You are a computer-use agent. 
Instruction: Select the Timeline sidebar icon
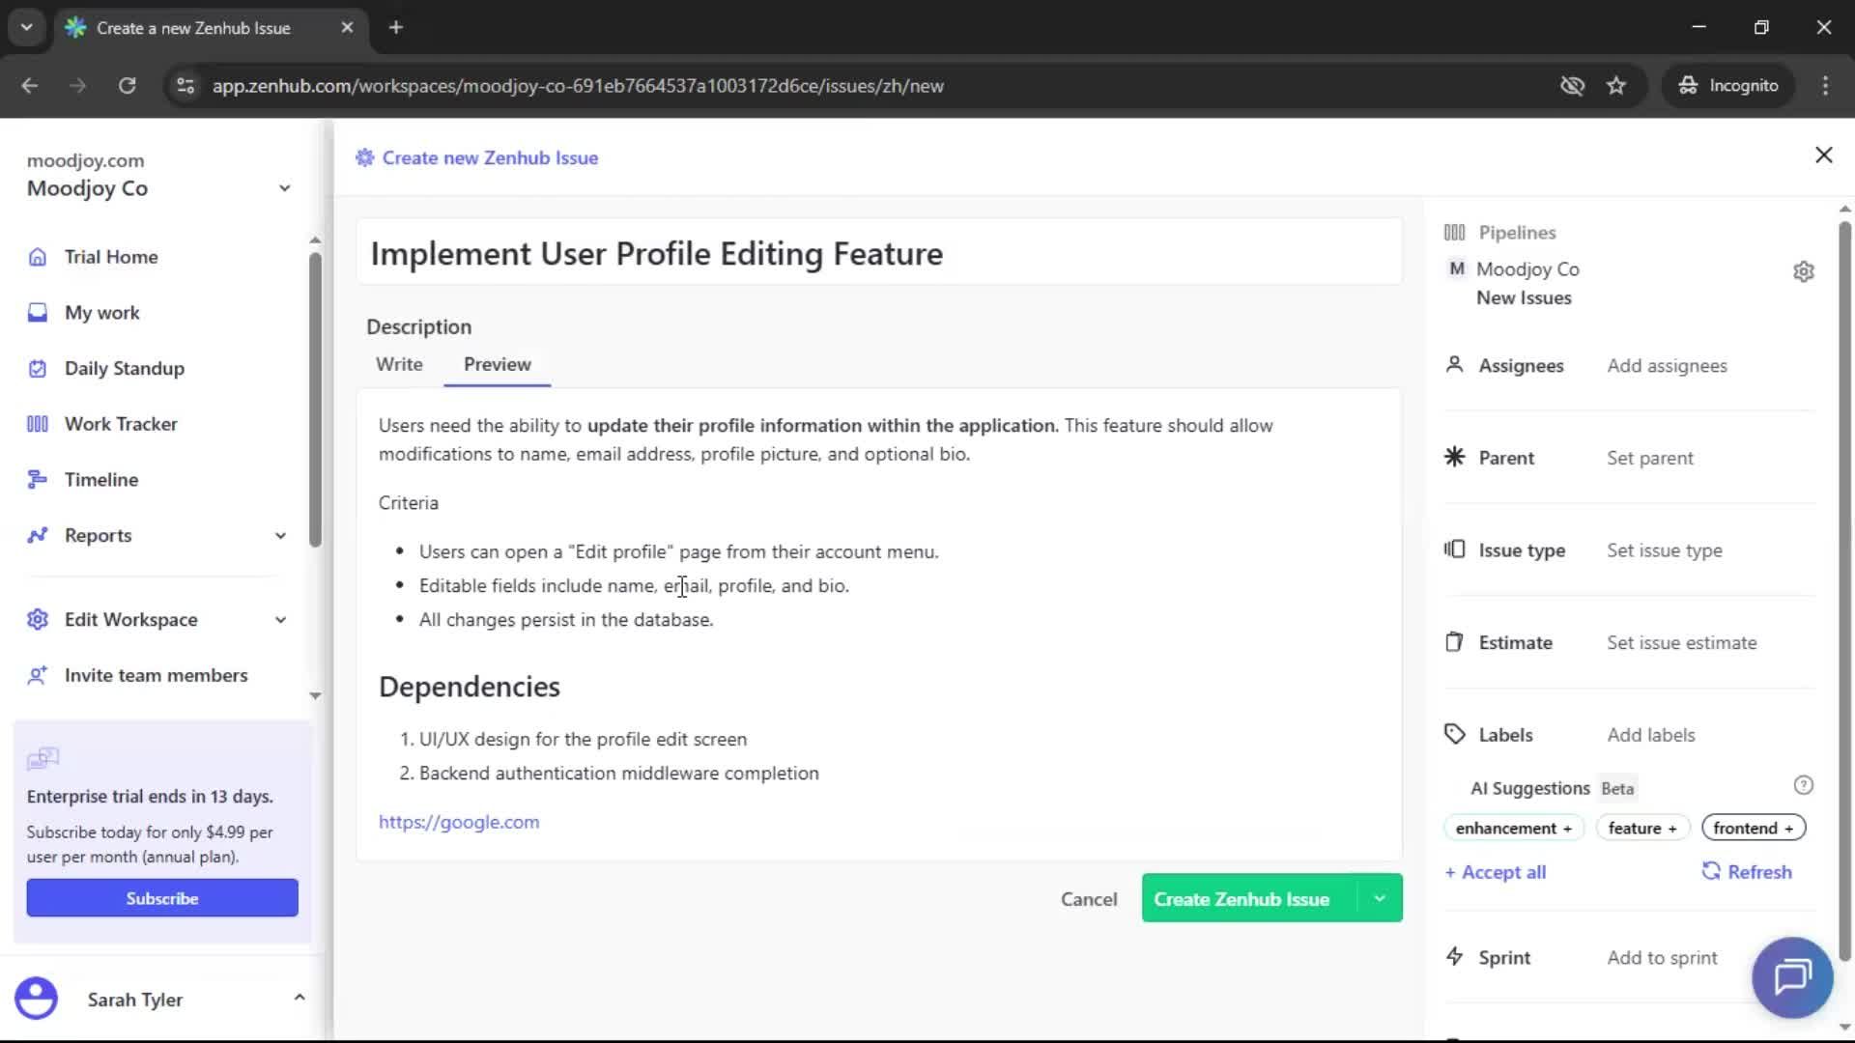pyautogui.click(x=37, y=479)
